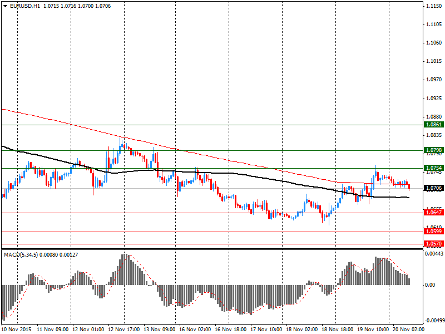The height and width of the screenshot is (334, 445).
Task: Click the 1.0970 price scale value
Action: click(x=434, y=80)
